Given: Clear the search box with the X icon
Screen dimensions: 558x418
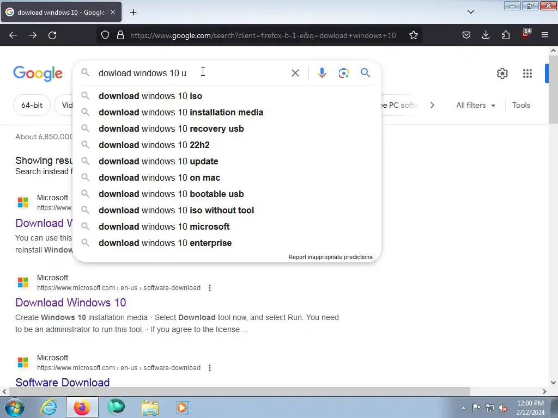Looking at the screenshot, I should (x=295, y=73).
